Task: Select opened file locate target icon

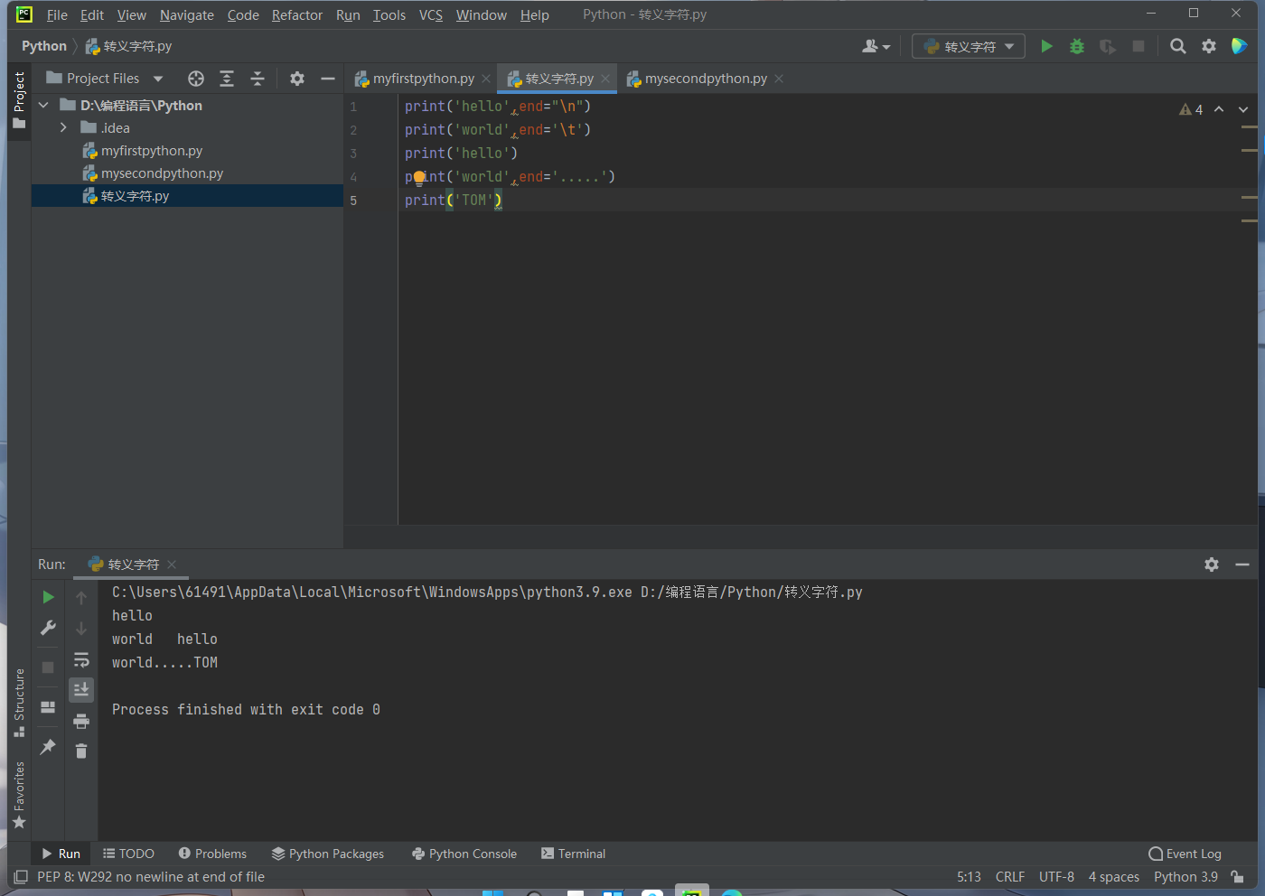Action: (196, 79)
